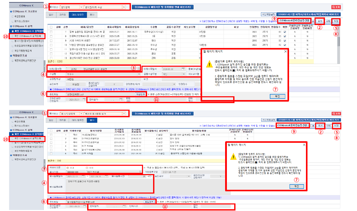Click list icon left of 추가 in contest screen

[x=313, y=21]
